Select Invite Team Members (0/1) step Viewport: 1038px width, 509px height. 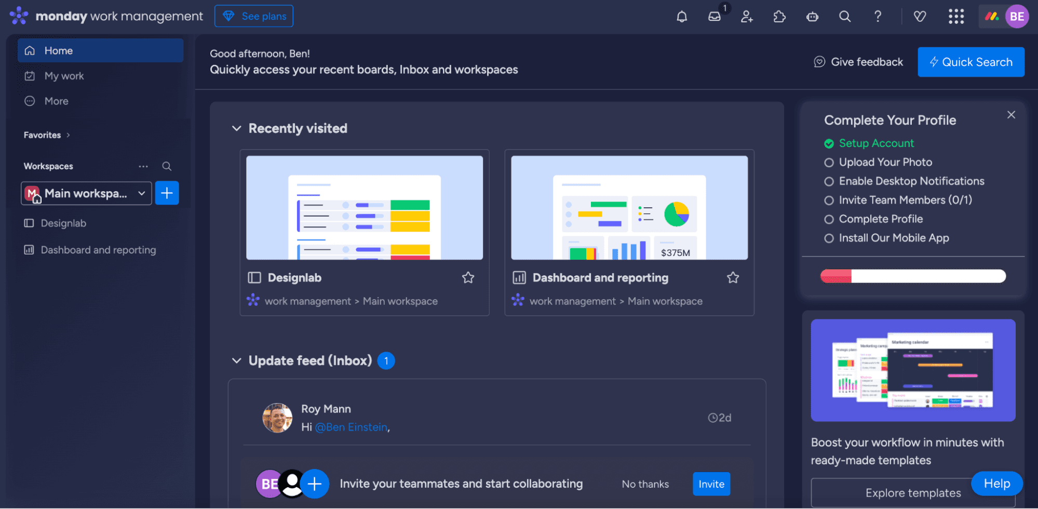pos(898,200)
